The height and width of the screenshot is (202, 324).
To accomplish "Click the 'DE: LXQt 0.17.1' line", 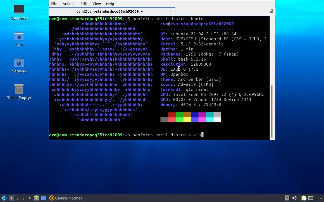I will point(179,69).
